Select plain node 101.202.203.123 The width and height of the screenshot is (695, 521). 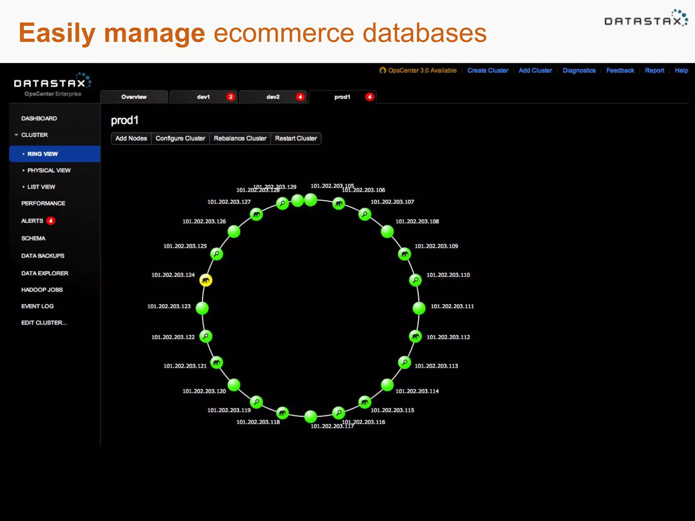pos(202,308)
